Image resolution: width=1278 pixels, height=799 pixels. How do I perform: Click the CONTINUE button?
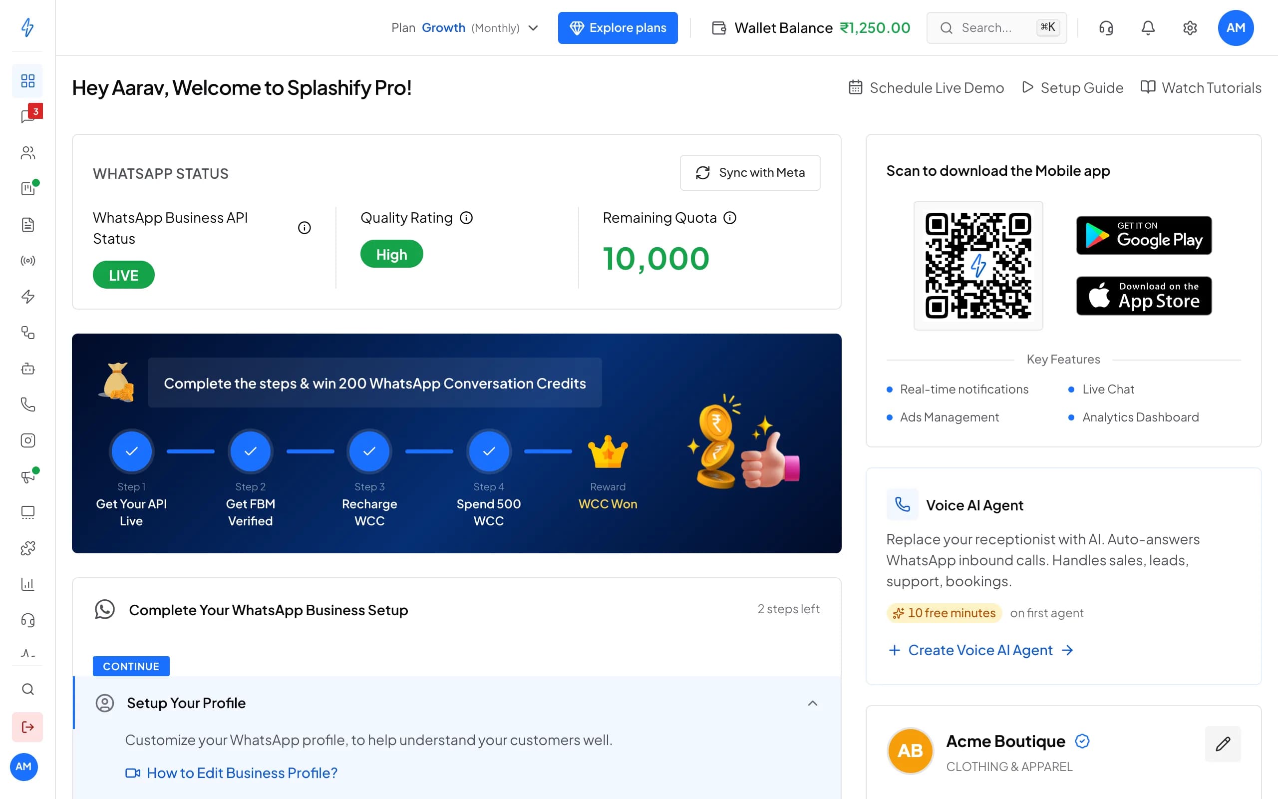coord(131,666)
